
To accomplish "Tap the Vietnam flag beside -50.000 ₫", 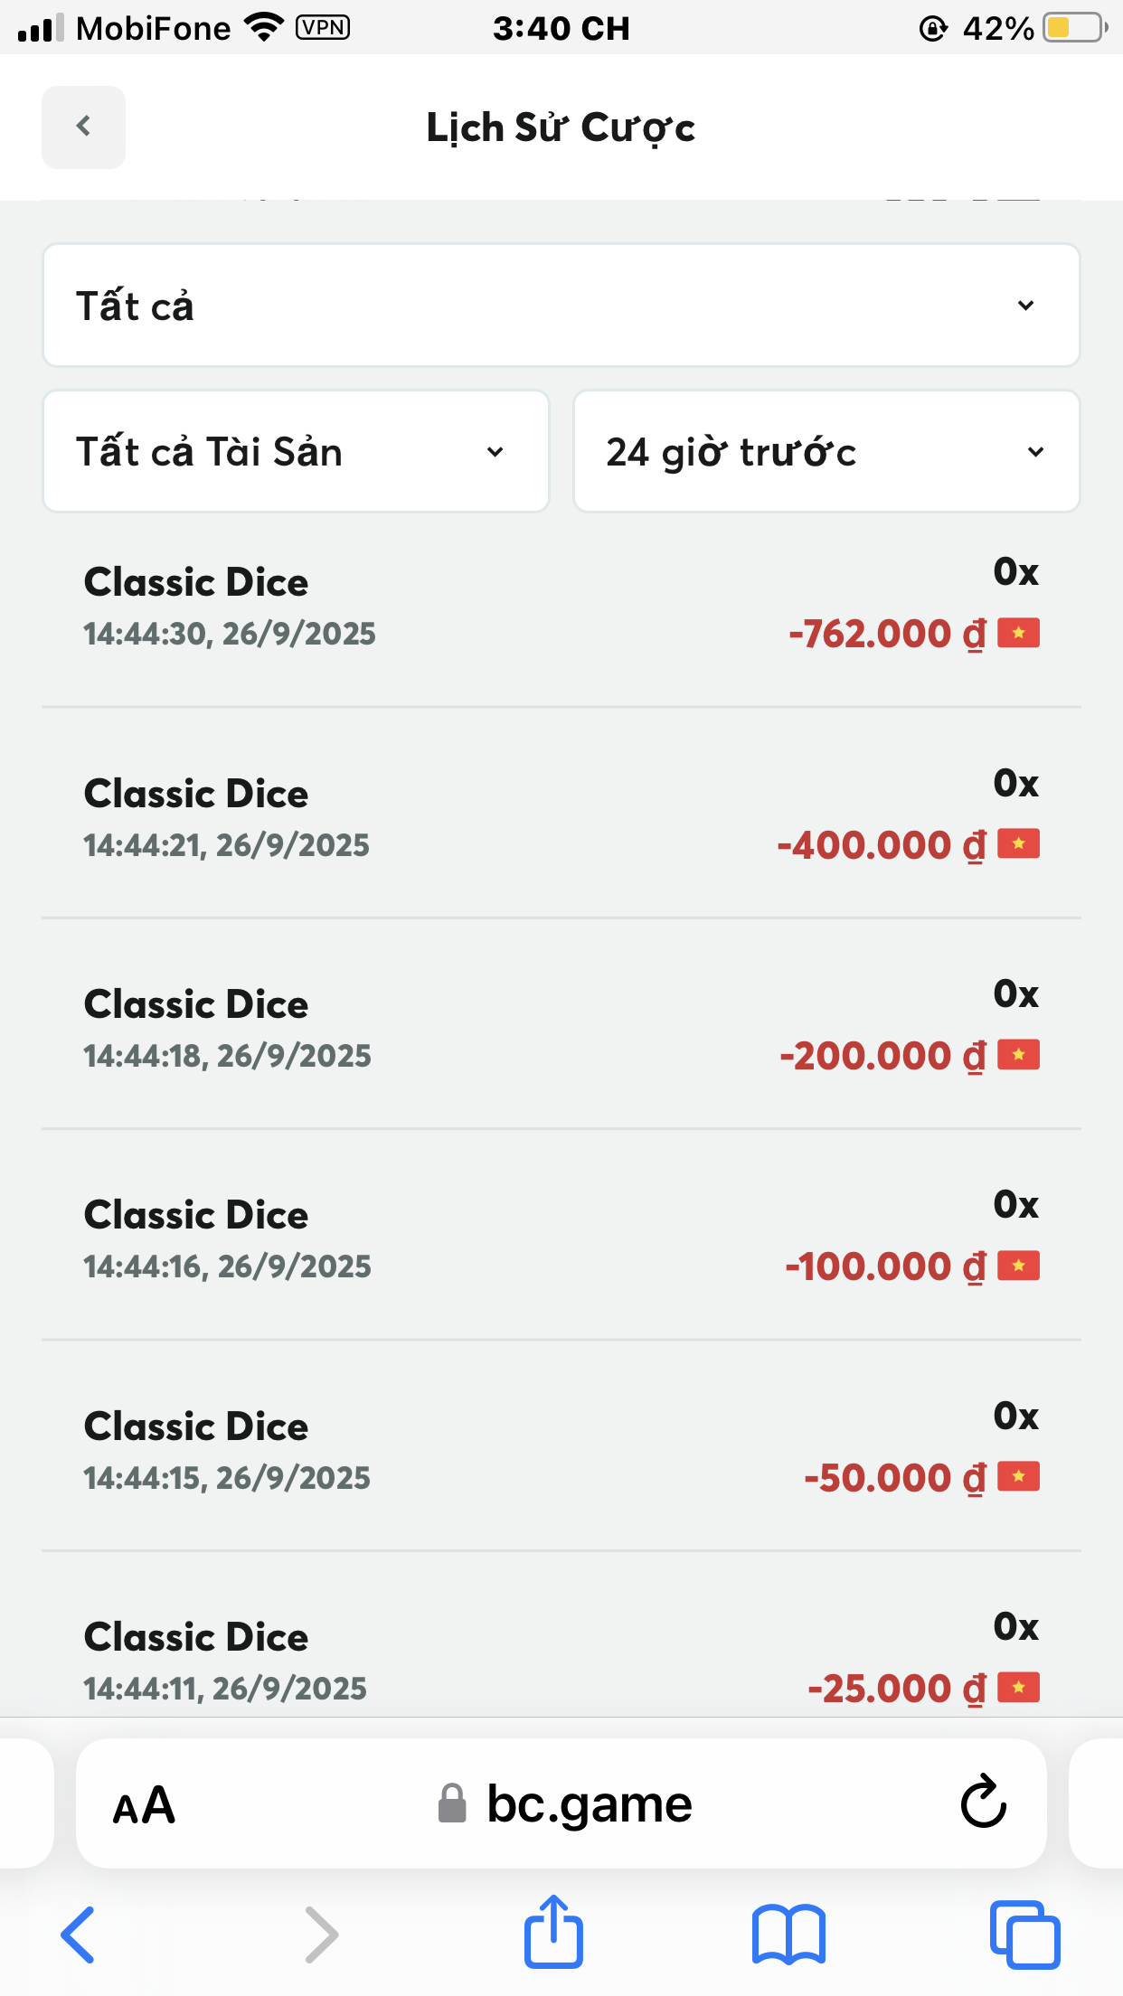I will click(1018, 1477).
